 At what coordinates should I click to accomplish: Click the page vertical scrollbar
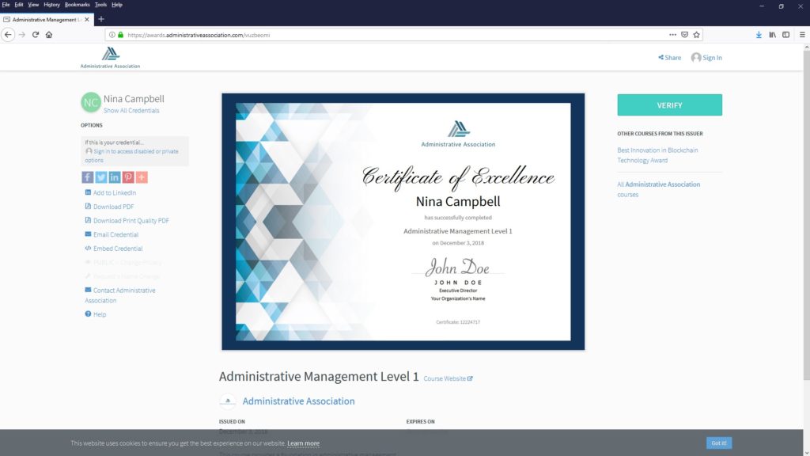(806, 217)
